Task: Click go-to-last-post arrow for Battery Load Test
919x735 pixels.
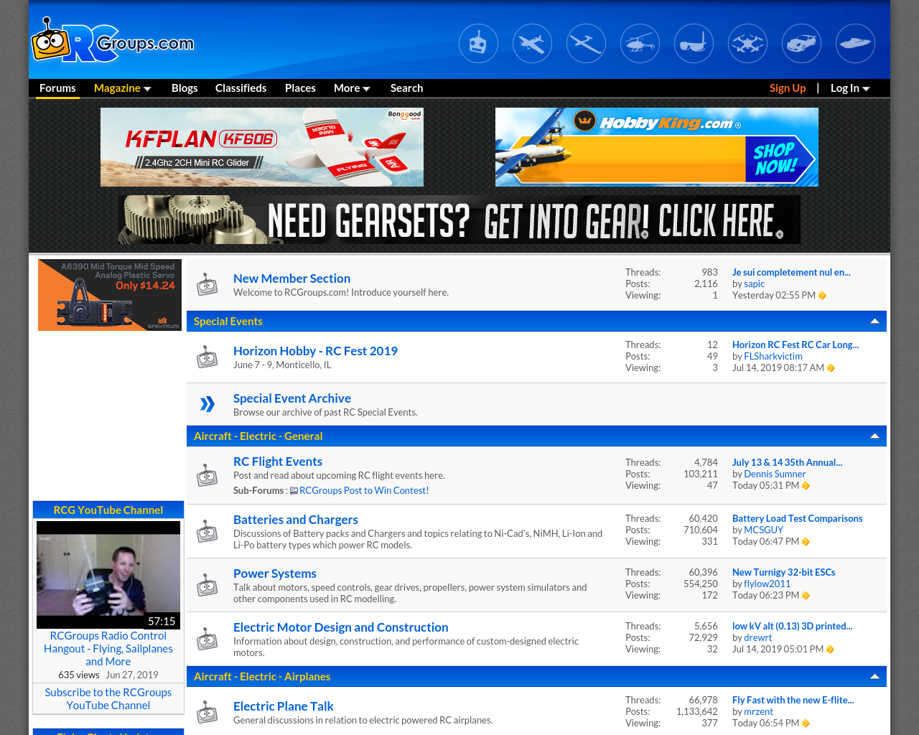Action: point(805,541)
